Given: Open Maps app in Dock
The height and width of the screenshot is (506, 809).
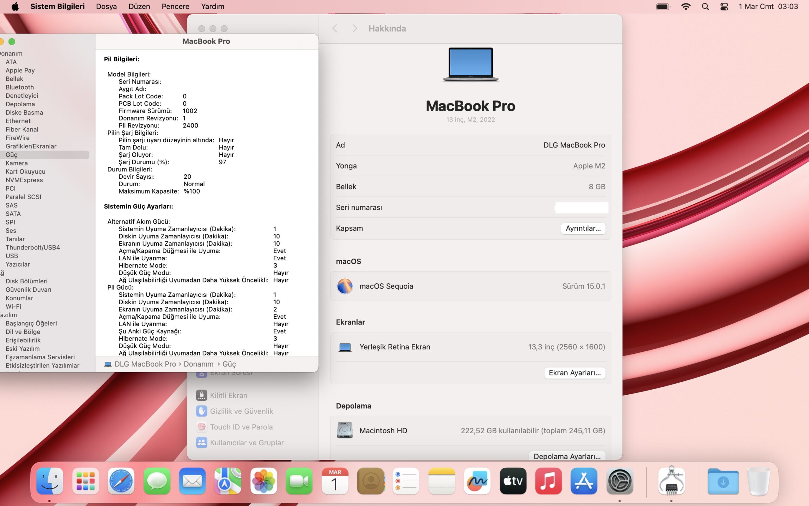Looking at the screenshot, I should tap(228, 481).
